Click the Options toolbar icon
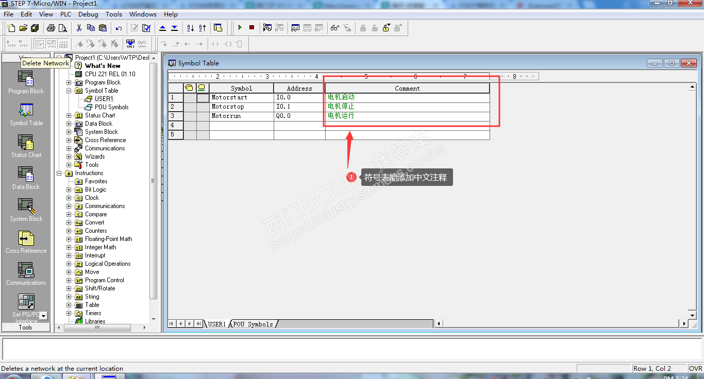 (x=218, y=28)
